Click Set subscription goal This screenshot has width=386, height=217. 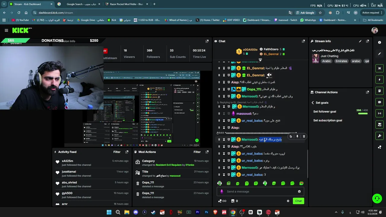[x=327, y=121]
